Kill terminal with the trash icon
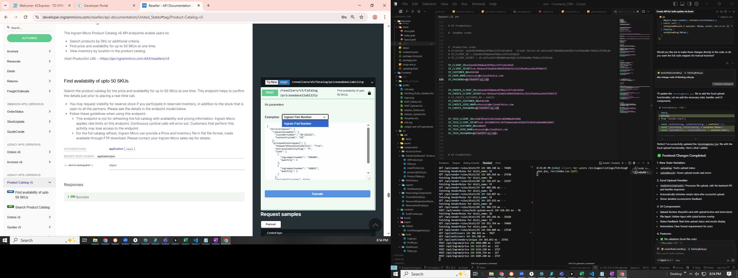The height and width of the screenshot is (278, 738). point(634,163)
